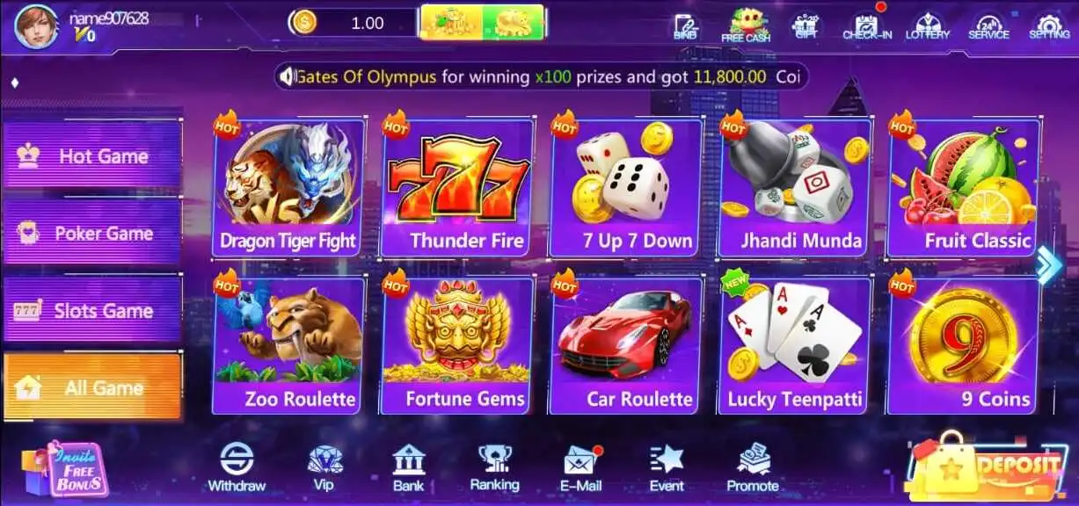Contact 24h Service support icon
This screenshot has width=1079, height=506.
[988, 25]
